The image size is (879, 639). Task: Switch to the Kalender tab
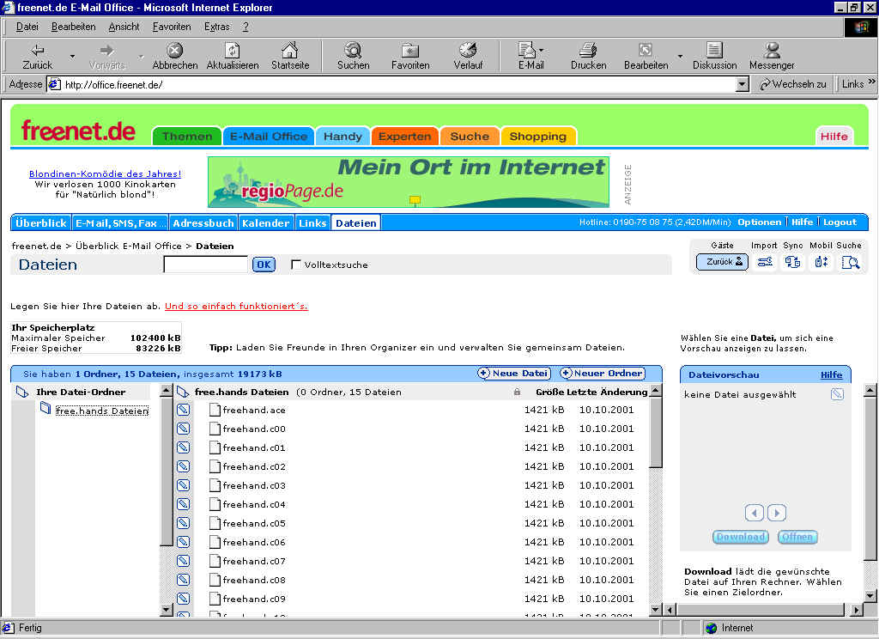coord(266,222)
